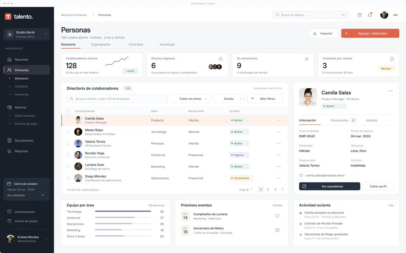The image size is (406, 253).
Task: Open row options for Mateo Rojas
Action: click(x=279, y=132)
